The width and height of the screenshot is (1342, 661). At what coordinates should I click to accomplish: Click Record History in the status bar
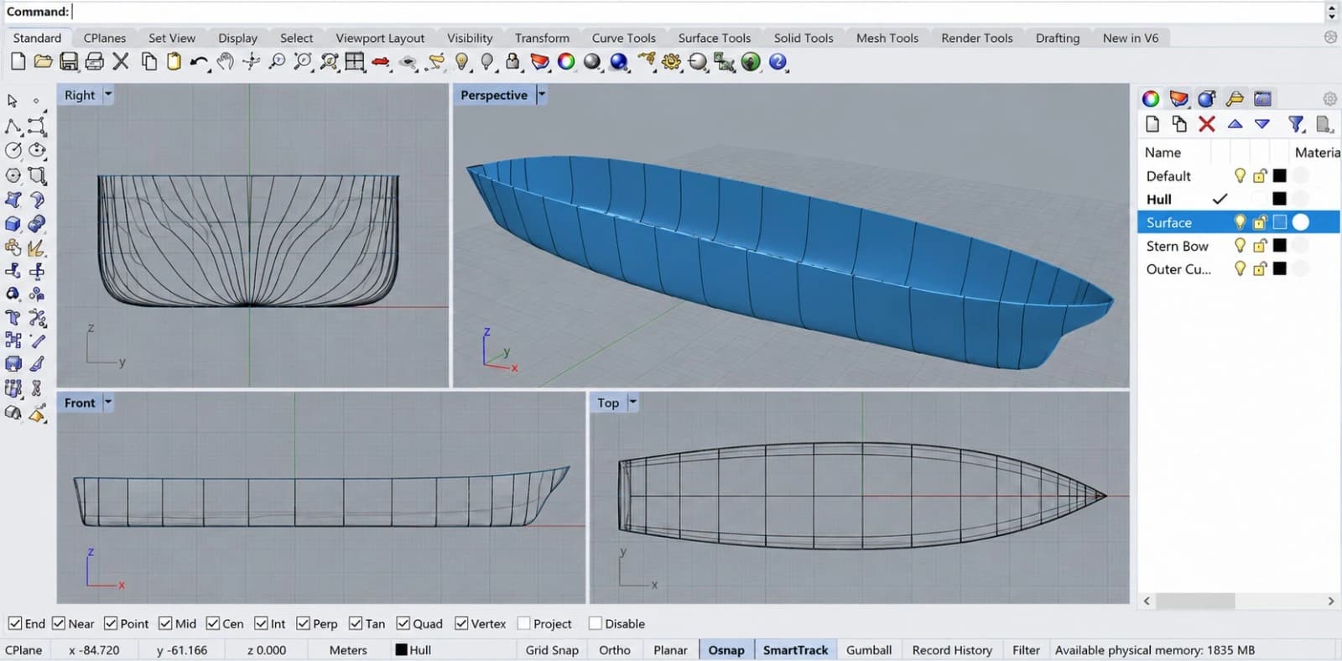[x=952, y=650]
